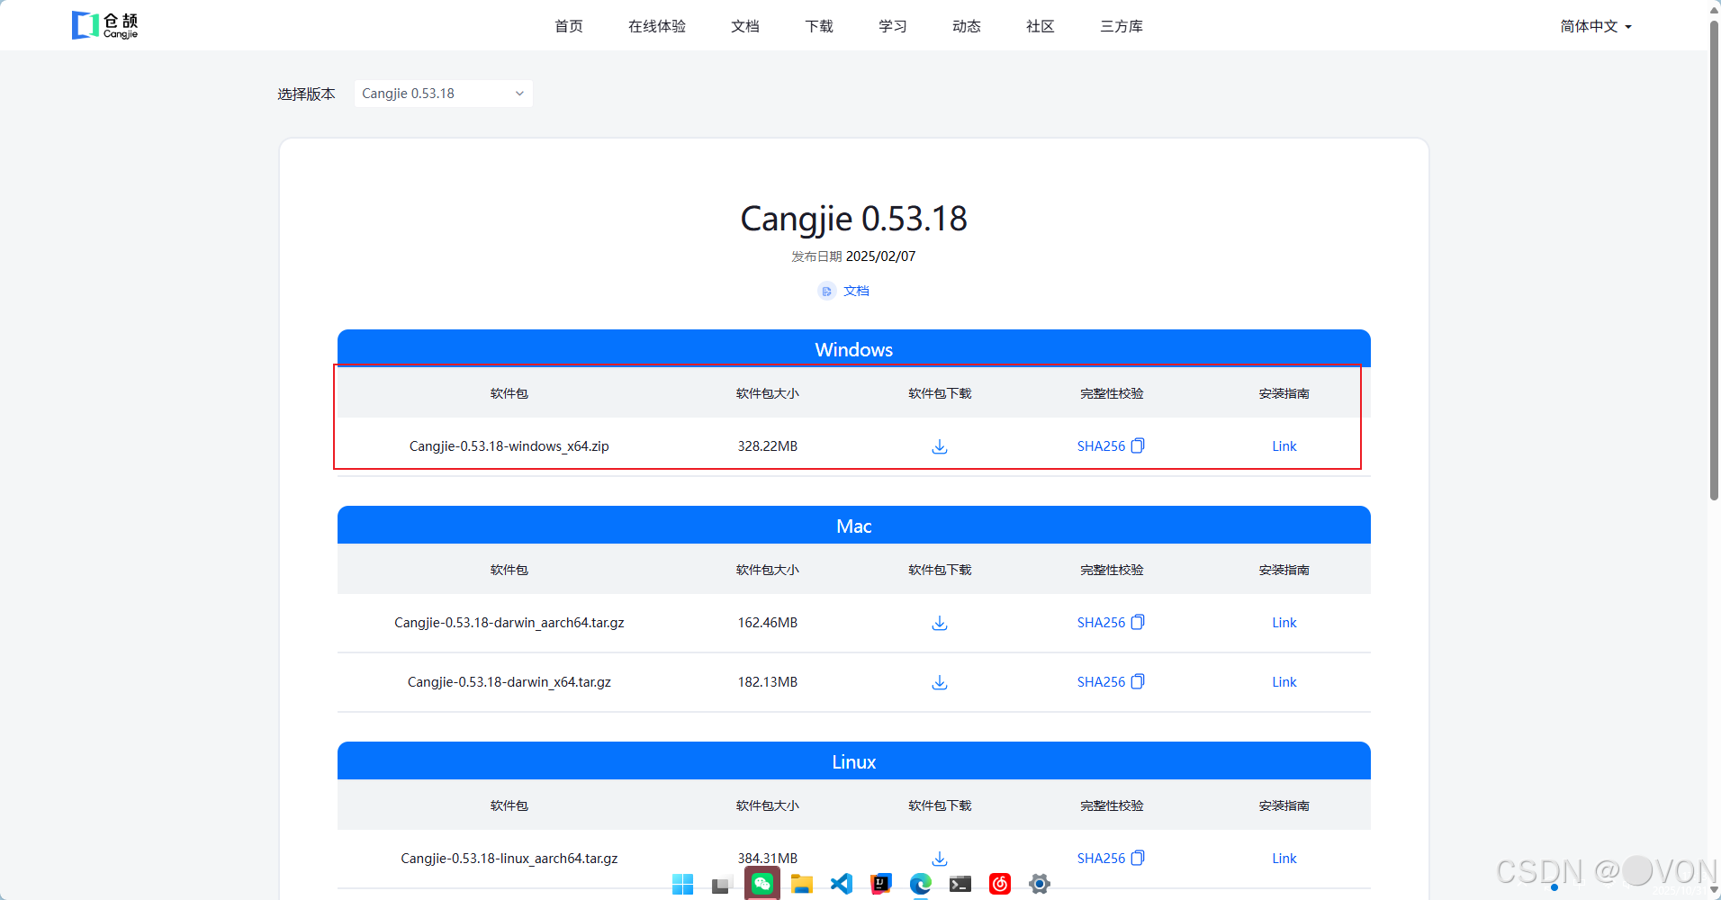This screenshot has width=1721, height=900.
Task: Download the darwin_aarch64 tar.gz package
Action: point(940,623)
